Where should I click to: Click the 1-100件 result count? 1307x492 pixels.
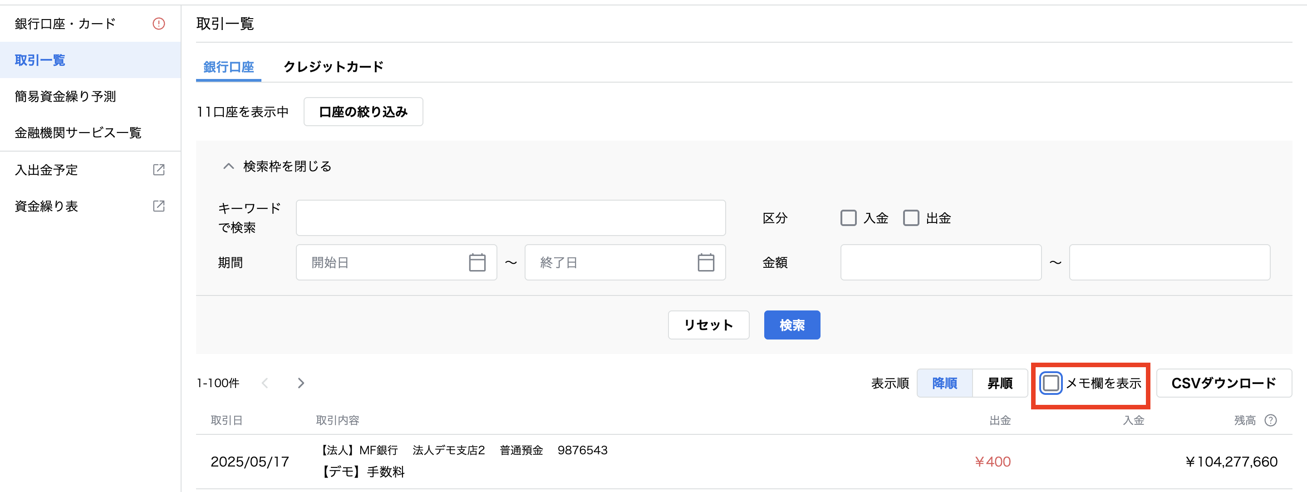[218, 383]
